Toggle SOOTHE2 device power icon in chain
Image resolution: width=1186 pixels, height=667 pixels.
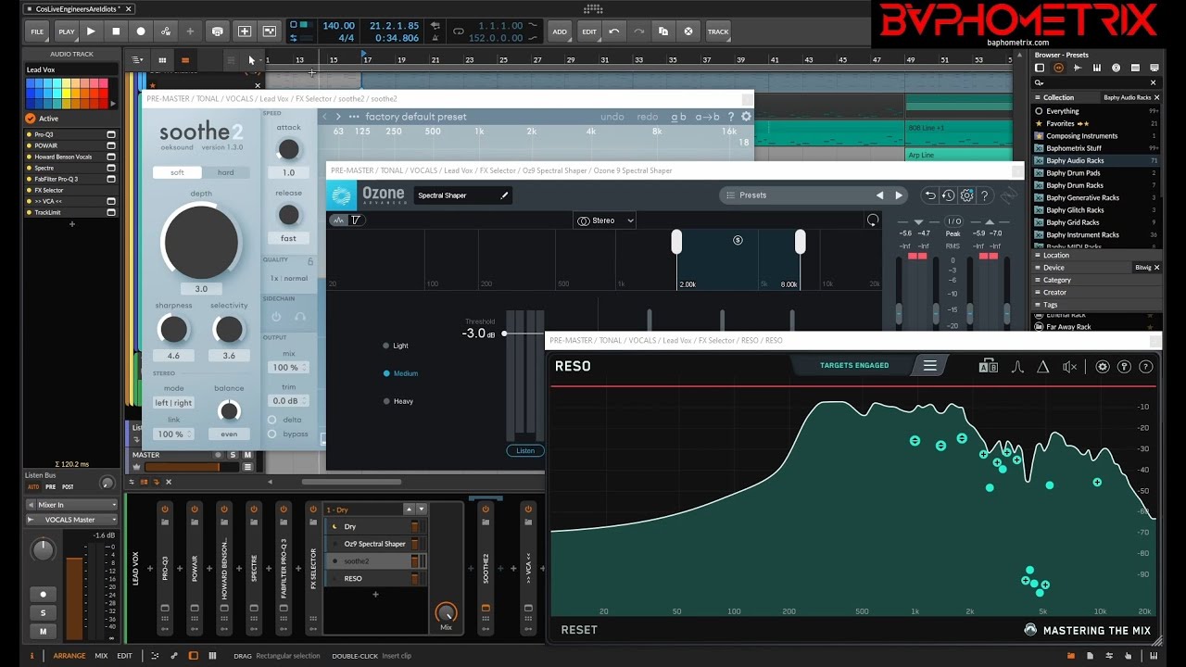486,509
